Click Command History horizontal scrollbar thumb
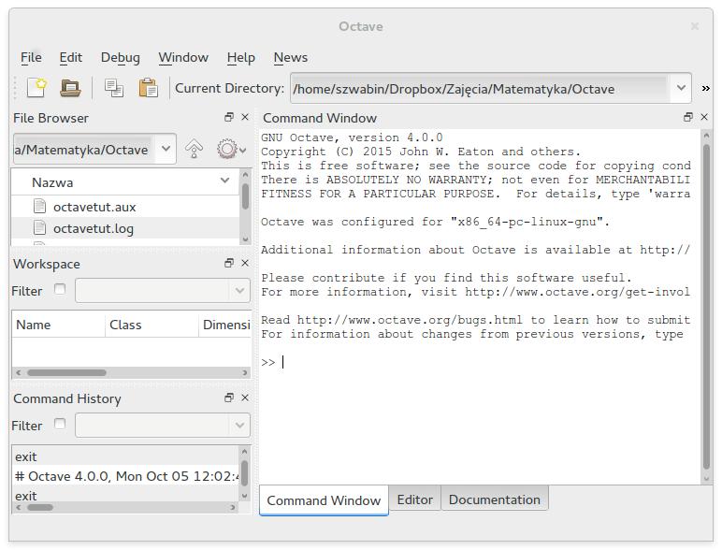This screenshot has height=550, width=722. (40, 507)
